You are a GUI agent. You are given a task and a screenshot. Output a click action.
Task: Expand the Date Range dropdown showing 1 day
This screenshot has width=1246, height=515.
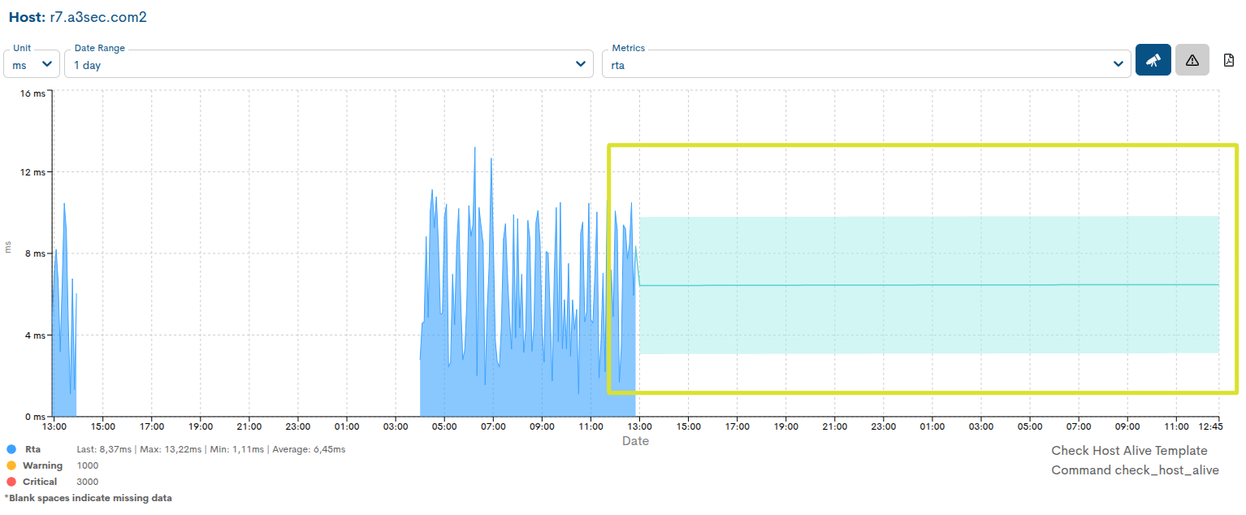coord(329,64)
